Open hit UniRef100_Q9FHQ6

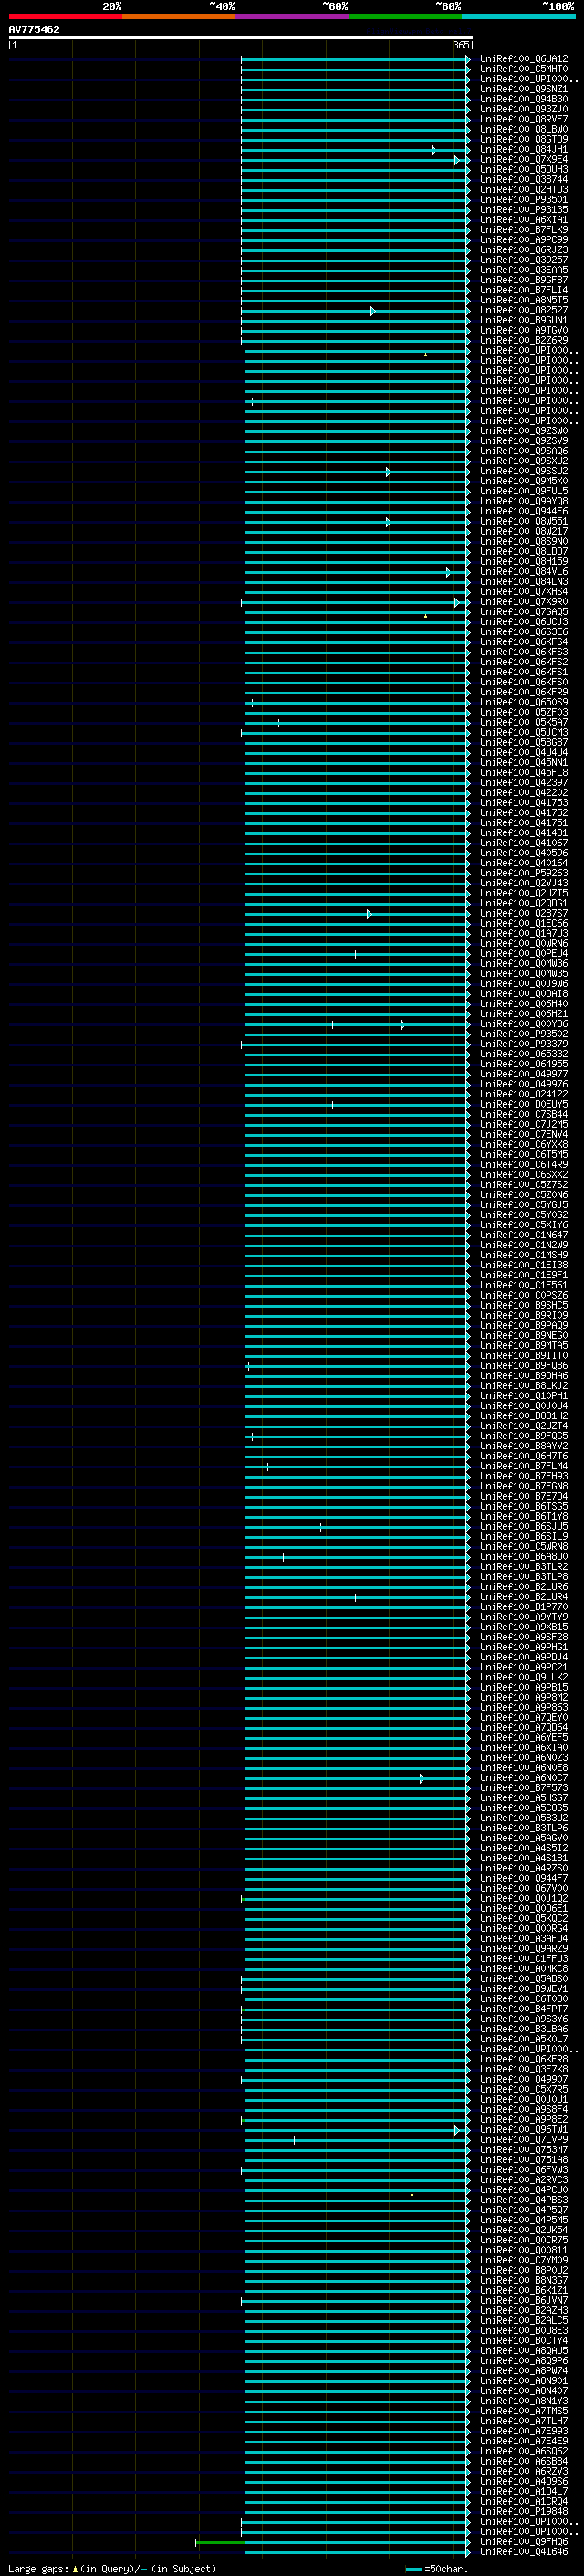point(524,2541)
